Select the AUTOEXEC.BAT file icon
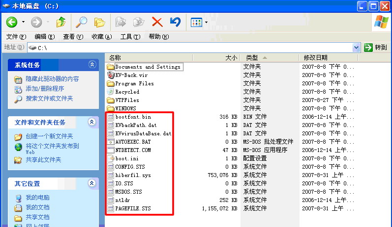 click(x=111, y=142)
